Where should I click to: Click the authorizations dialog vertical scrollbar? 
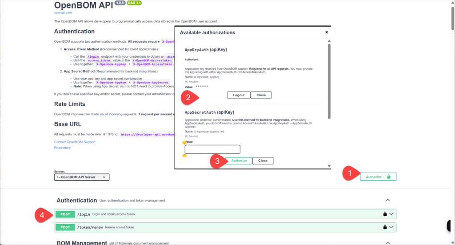click(329, 80)
